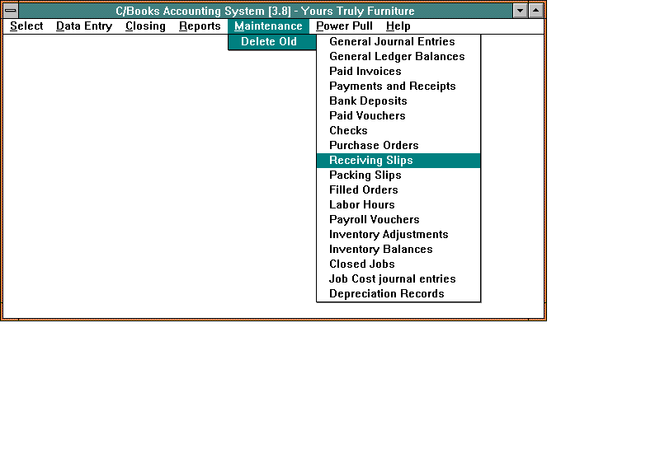Choose Paid Invoices from submenu
The height and width of the screenshot is (463, 660).
tap(365, 72)
